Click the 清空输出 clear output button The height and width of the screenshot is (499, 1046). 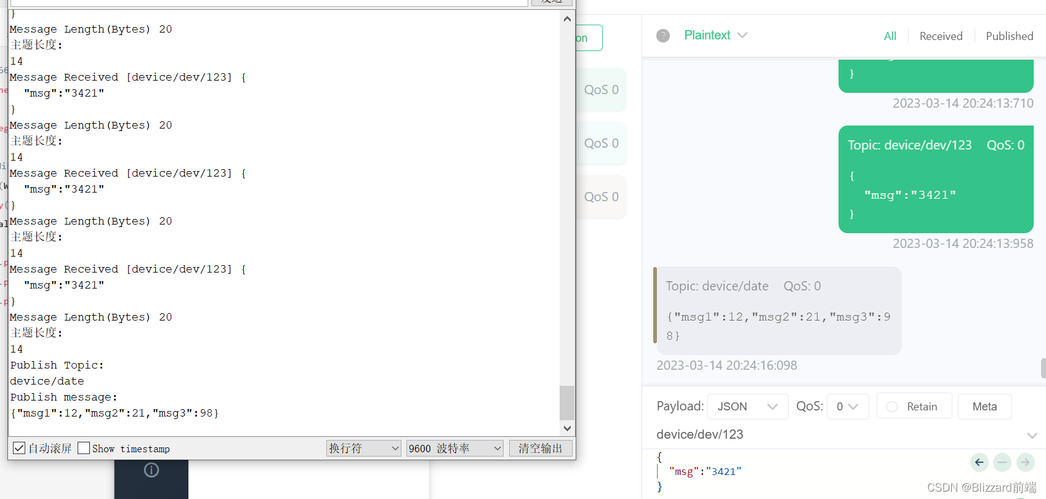coord(541,449)
